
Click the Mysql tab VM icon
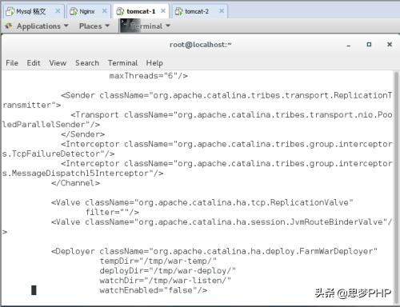click(x=10, y=11)
